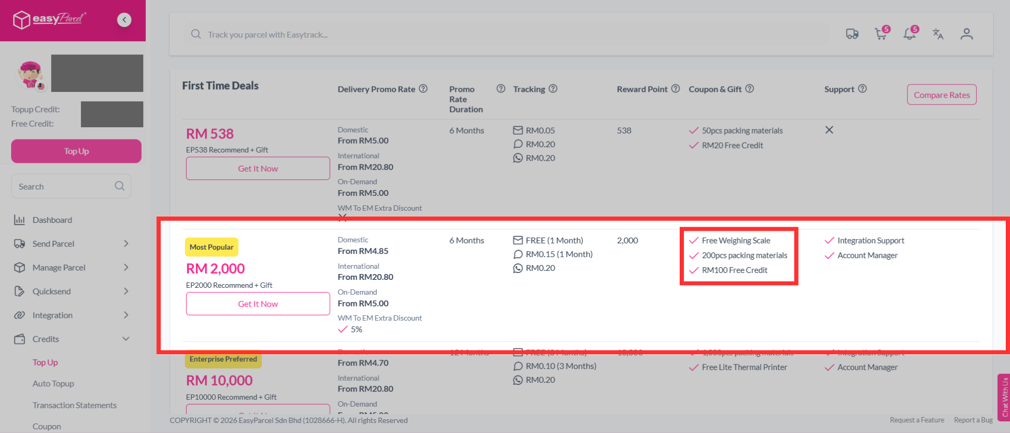Image resolution: width=1010 pixels, height=433 pixels.
Task: Click the Quicksend icon in sidebar
Action: click(20, 291)
